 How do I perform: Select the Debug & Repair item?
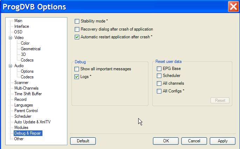[28, 133]
